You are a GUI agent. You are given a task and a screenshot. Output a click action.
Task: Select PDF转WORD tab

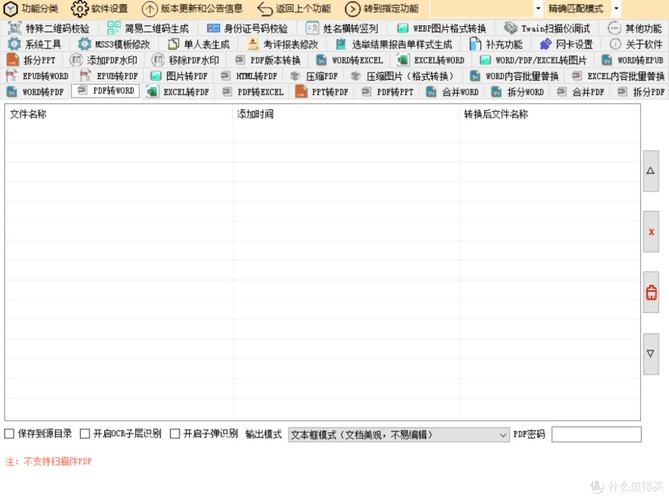tap(106, 91)
